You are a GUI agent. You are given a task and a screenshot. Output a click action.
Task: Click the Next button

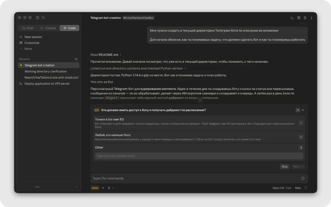point(298,166)
